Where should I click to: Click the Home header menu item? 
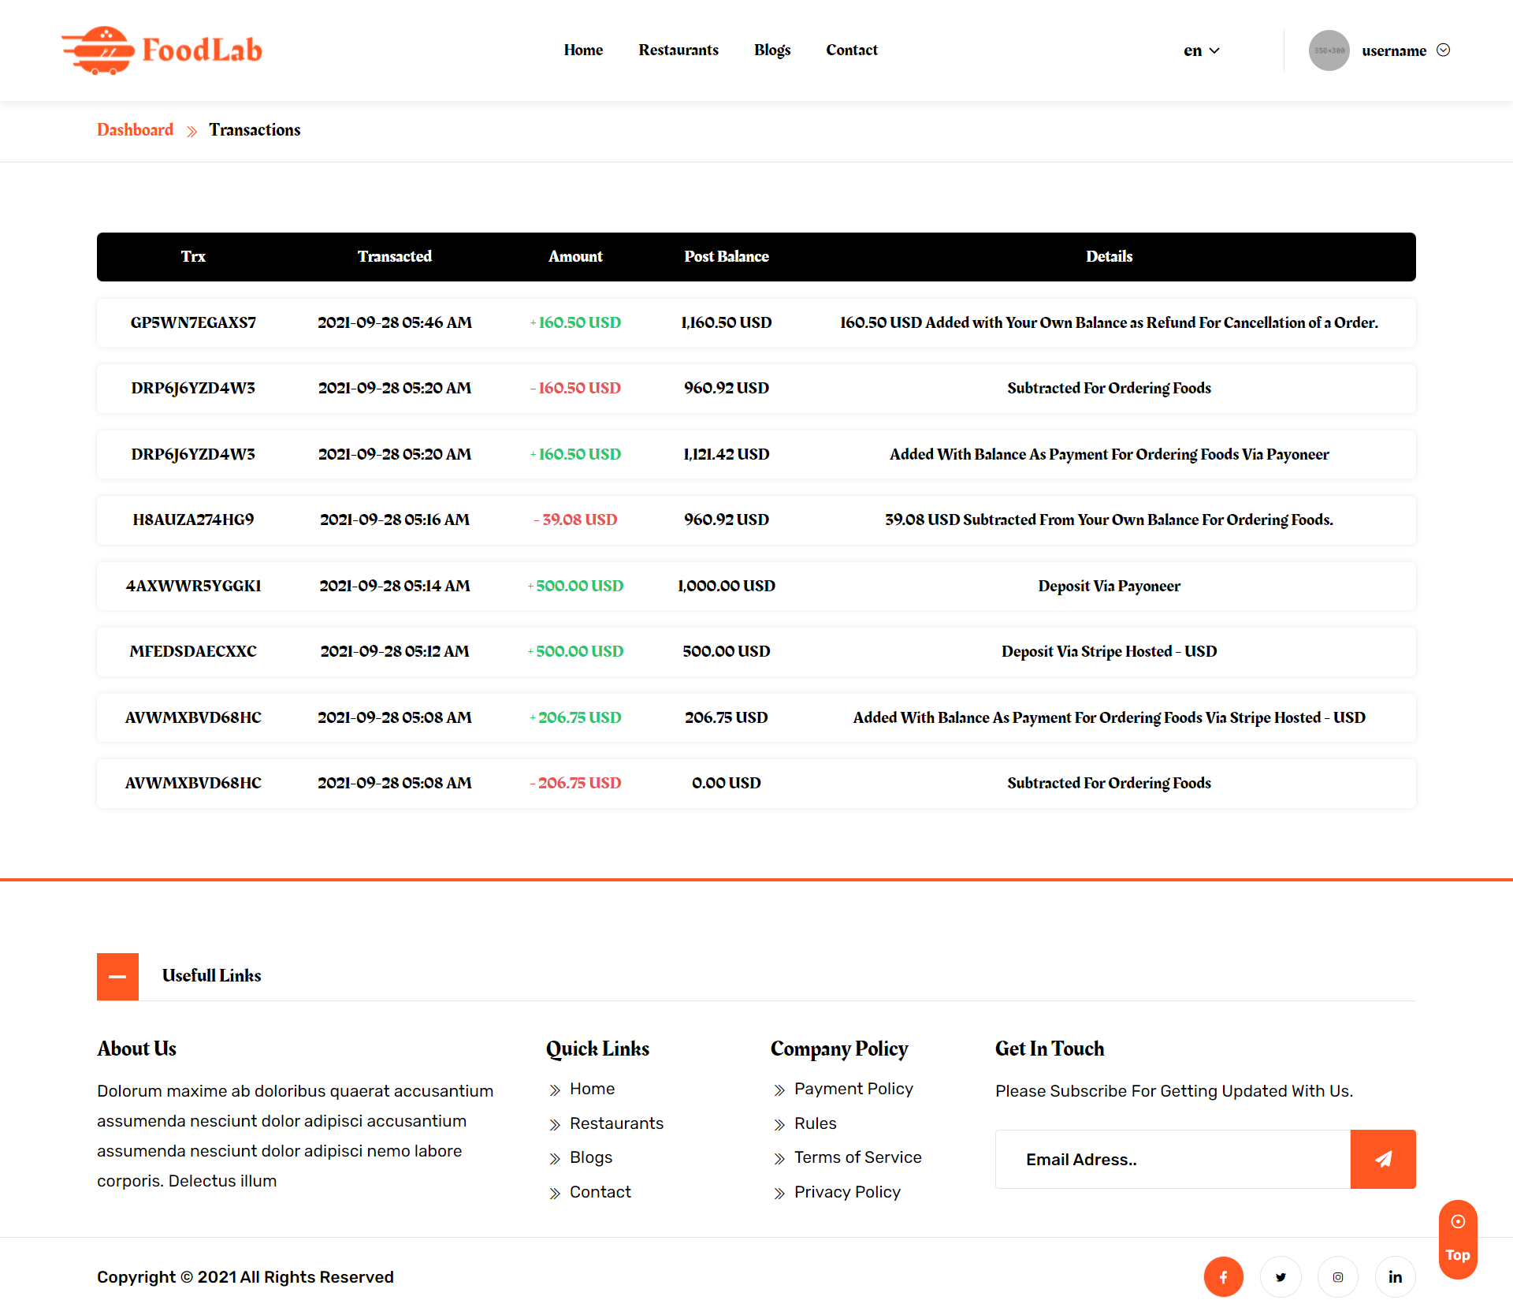pyautogui.click(x=583, y=50)
